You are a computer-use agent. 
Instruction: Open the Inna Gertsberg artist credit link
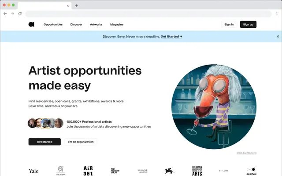[x=246, y=153]
